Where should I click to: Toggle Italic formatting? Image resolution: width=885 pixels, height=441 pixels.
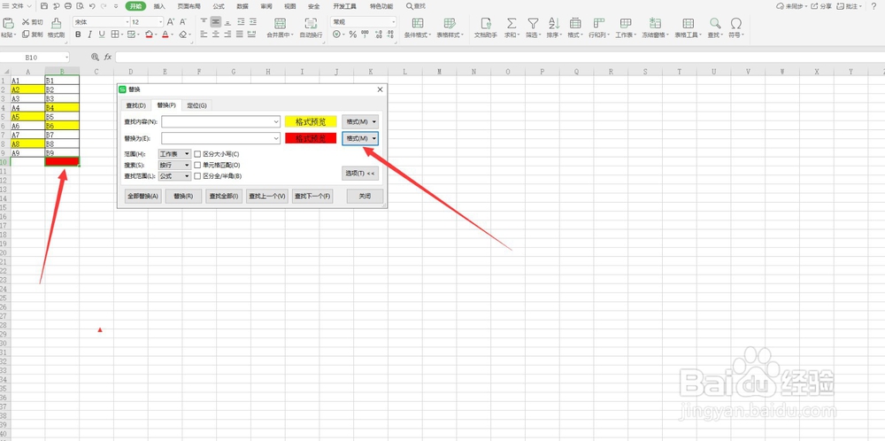click(x=89, y=35)
